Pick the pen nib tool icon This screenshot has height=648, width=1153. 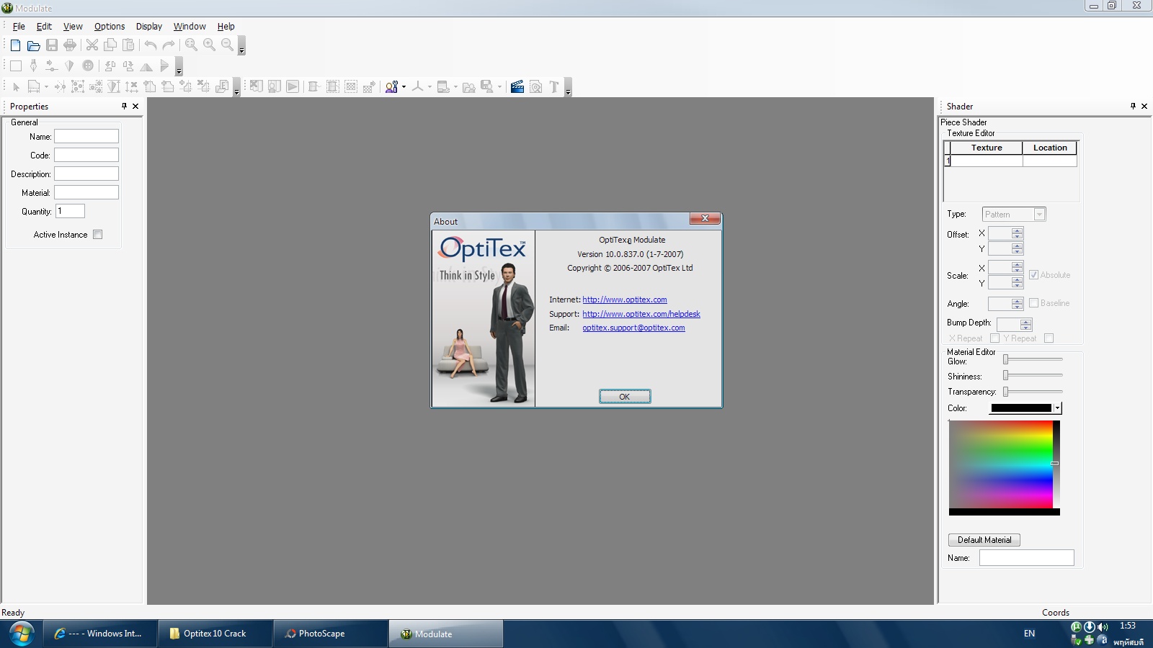[x=33, y=66]
